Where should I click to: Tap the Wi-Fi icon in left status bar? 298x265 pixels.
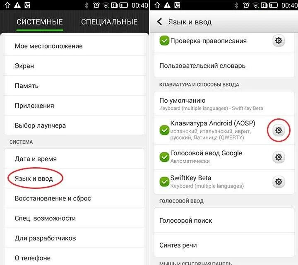click(x=106, y=5)
